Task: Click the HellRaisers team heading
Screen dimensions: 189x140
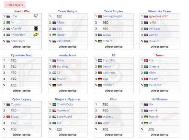Action: [159, 99]
